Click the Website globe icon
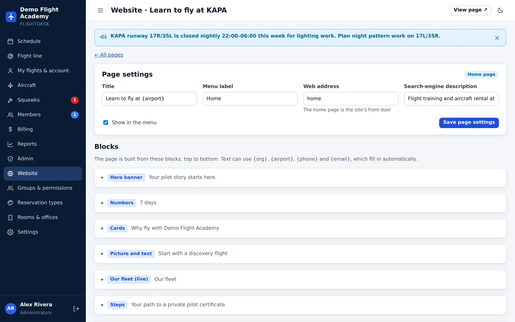This screenshot has height=322, width=515. 10,173
